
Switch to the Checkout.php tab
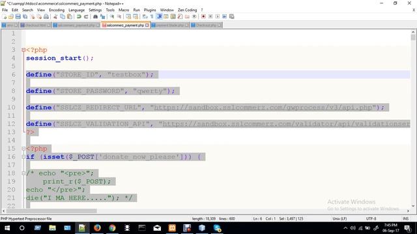[206, 25]
